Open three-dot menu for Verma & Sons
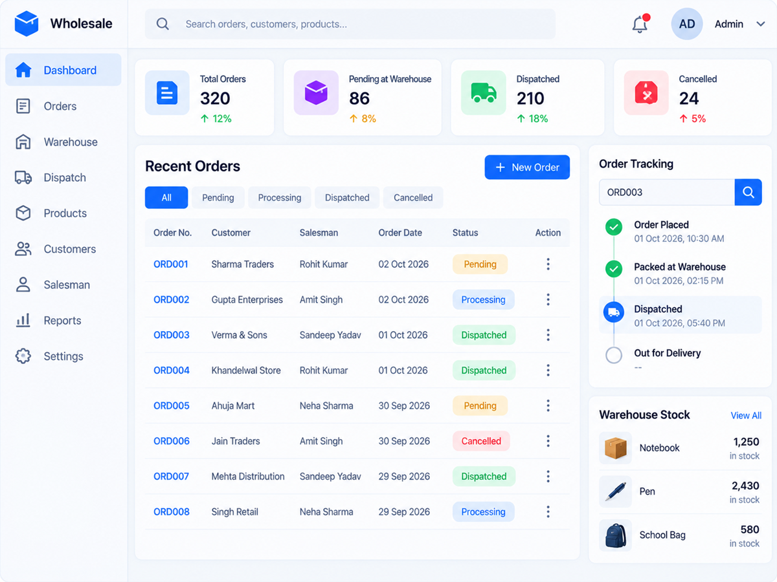This screenshot has height=582, width=777. pyautogui.click(x=548, y=335)
